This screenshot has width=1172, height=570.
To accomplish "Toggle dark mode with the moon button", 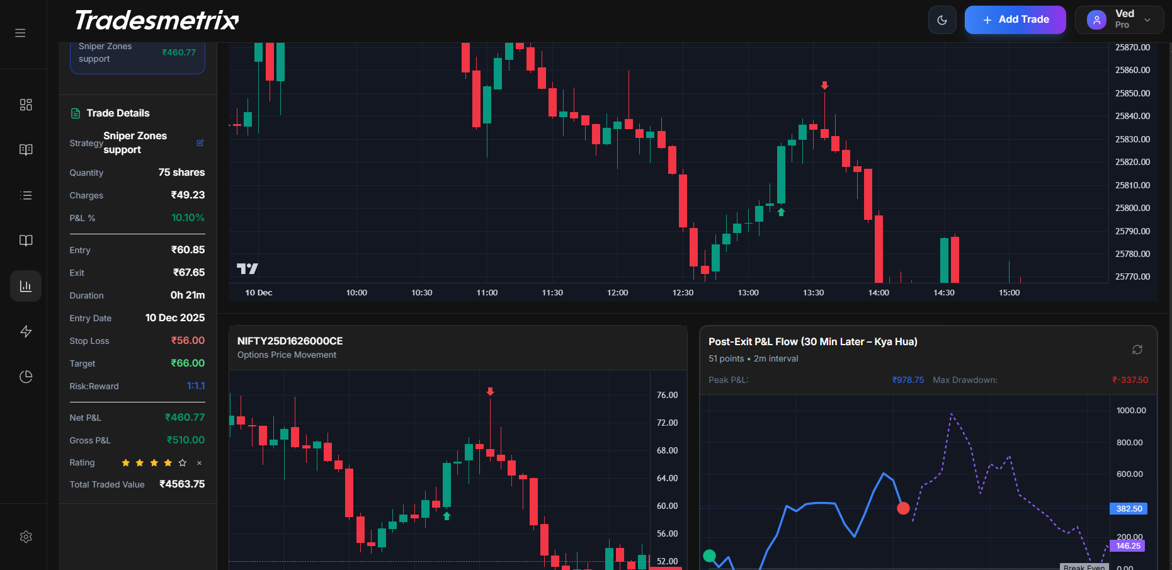I will 942,20.
